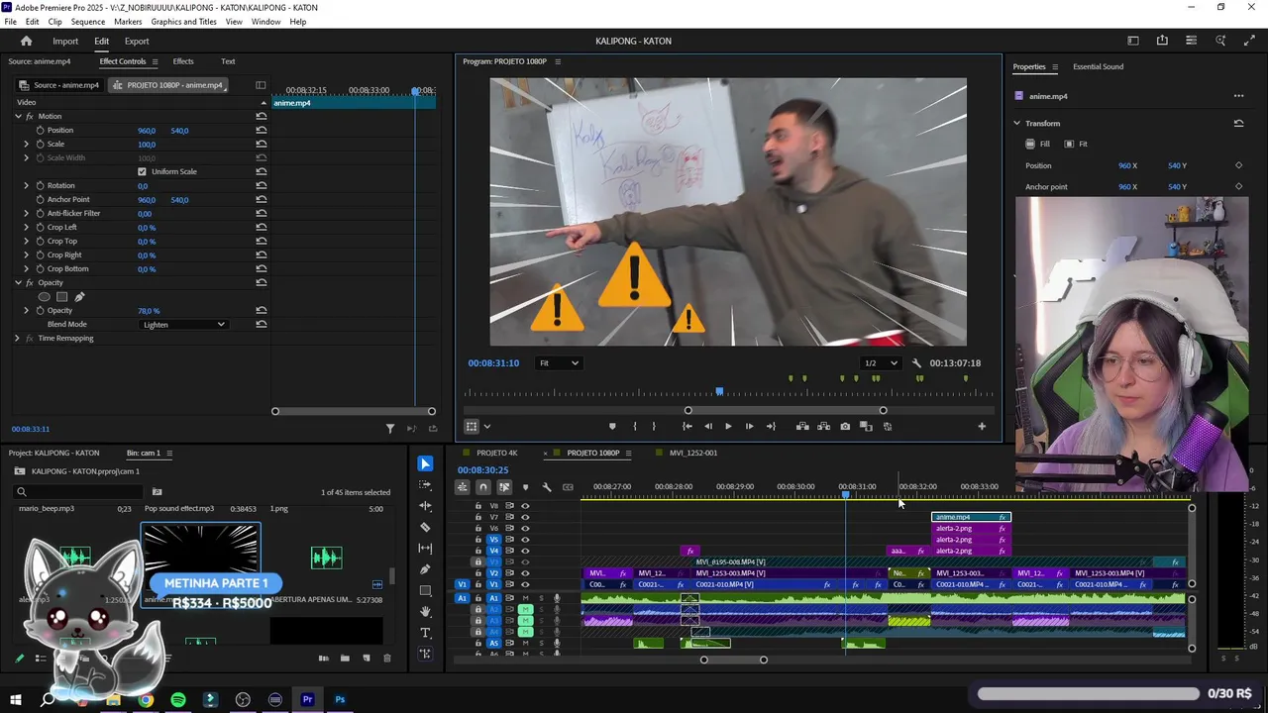This screenshot has width=1268, height=713.
Task: Create 4-point polygon mask under Opacity
Action: 61,296
